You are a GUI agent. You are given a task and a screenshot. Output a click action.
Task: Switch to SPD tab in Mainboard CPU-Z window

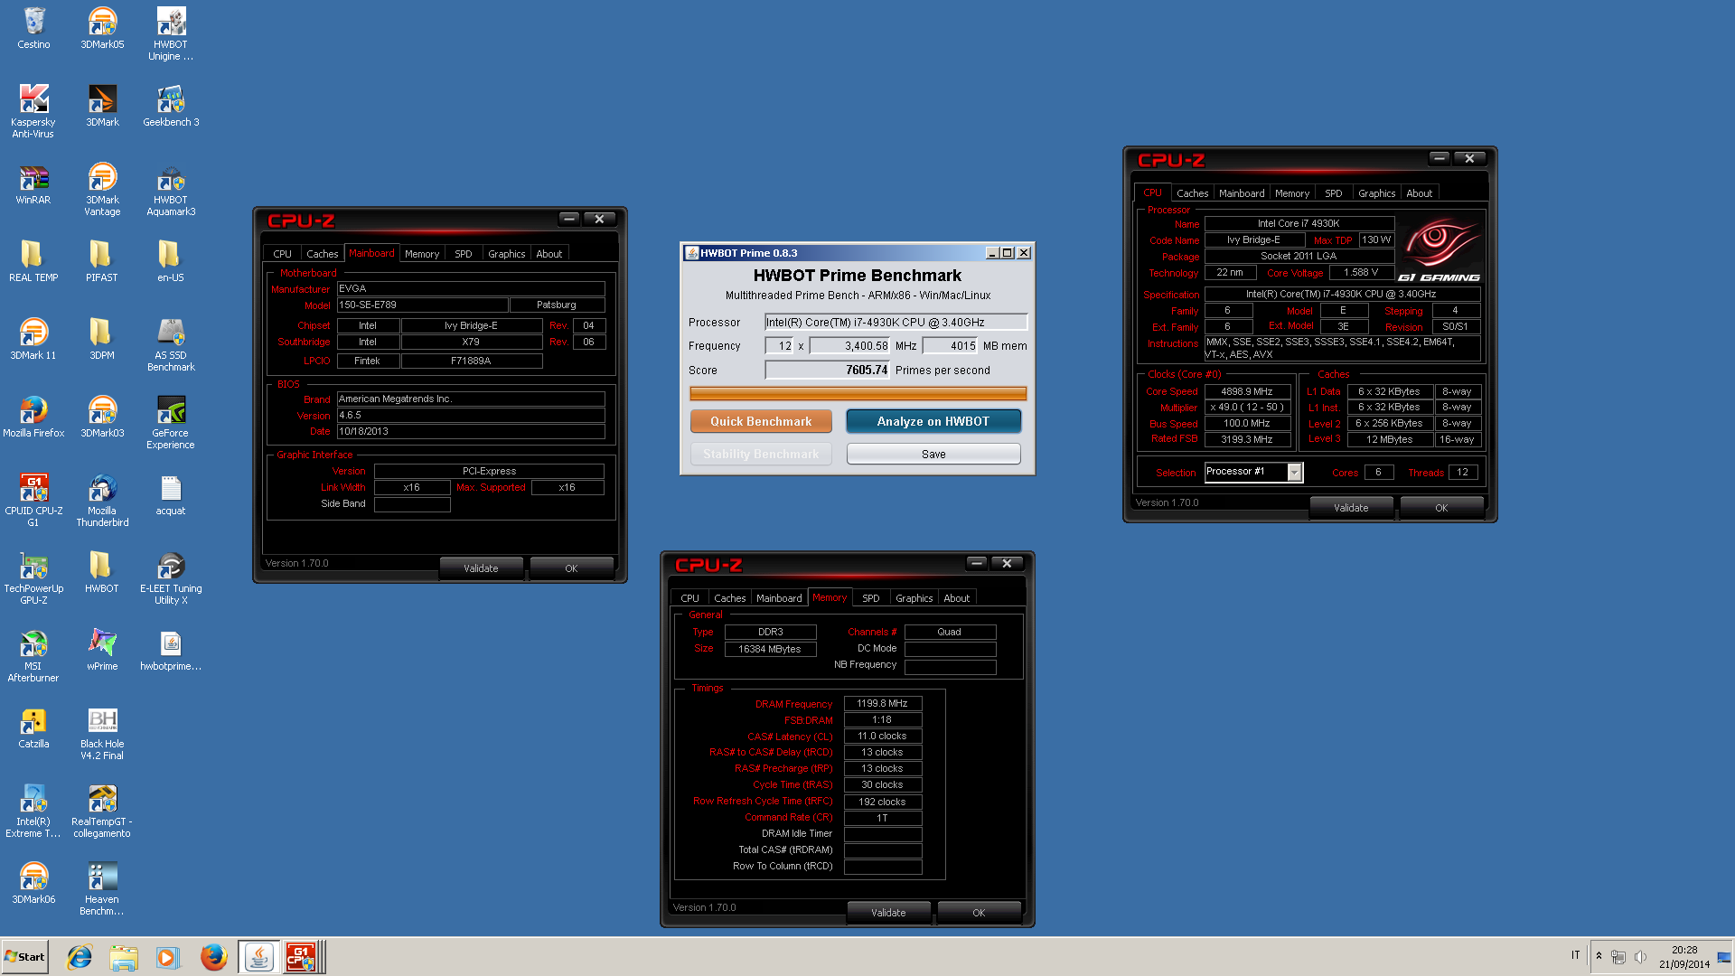pos(464,254)
